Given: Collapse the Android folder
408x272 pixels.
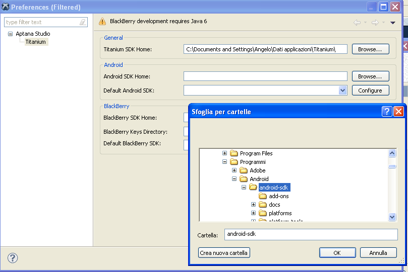Looking at the screenshot, I should click(x=234, y=178).
